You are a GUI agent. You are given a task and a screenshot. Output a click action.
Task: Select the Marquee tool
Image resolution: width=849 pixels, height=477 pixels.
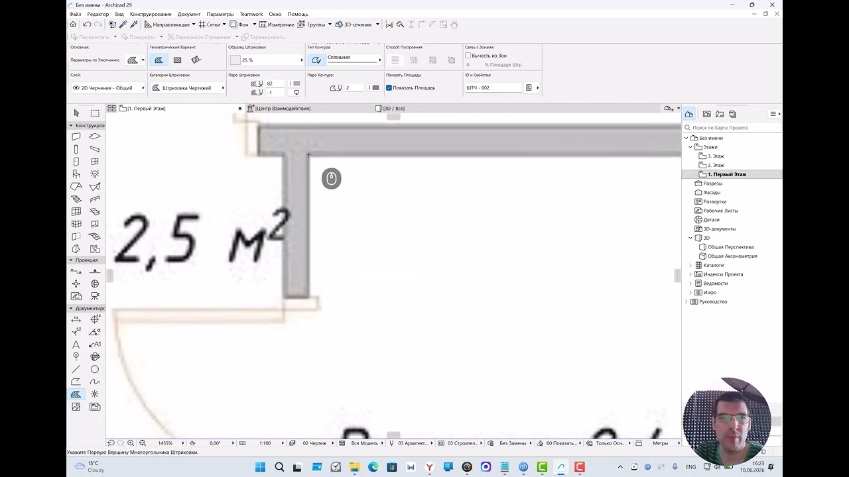(x=95, y=113)
